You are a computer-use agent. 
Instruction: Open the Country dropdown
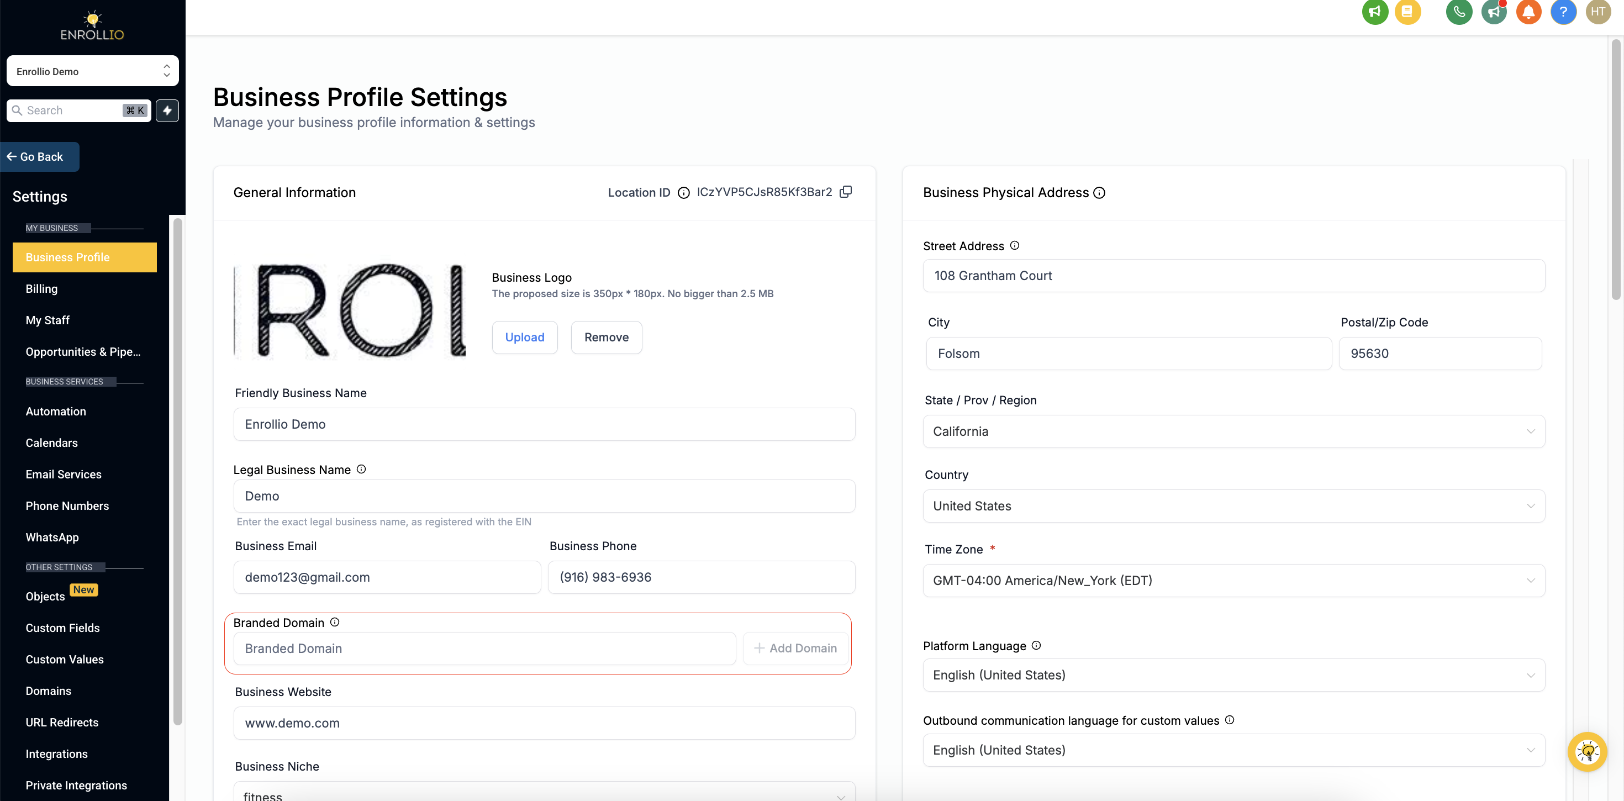coord(1234,506)
